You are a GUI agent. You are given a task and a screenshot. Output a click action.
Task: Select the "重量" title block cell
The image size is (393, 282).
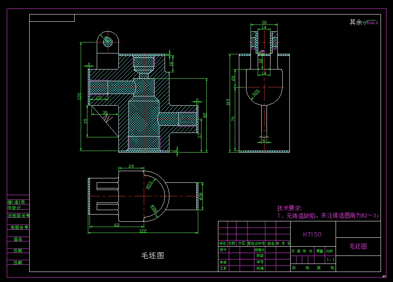tap(320, 251)
